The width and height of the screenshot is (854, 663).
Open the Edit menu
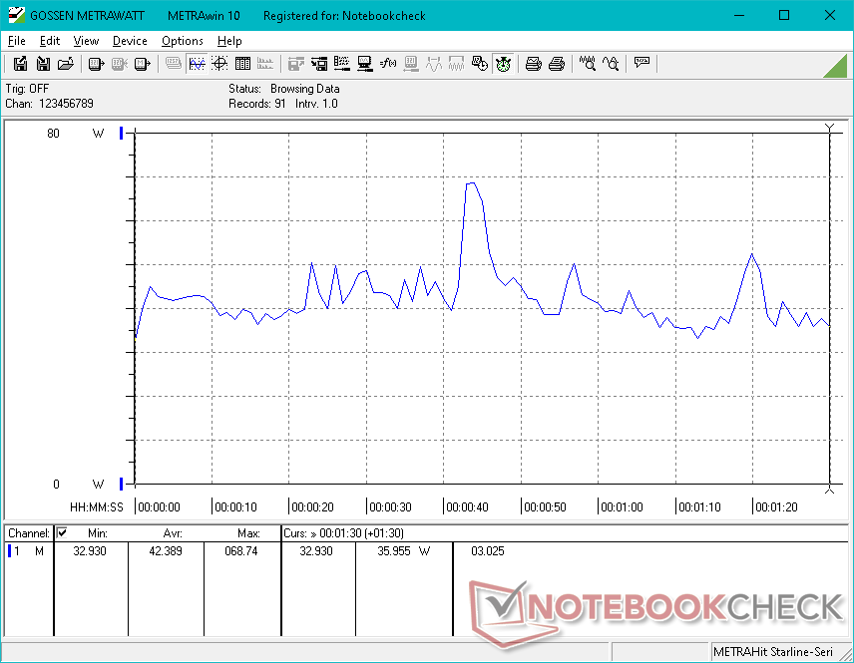(50, 41)
